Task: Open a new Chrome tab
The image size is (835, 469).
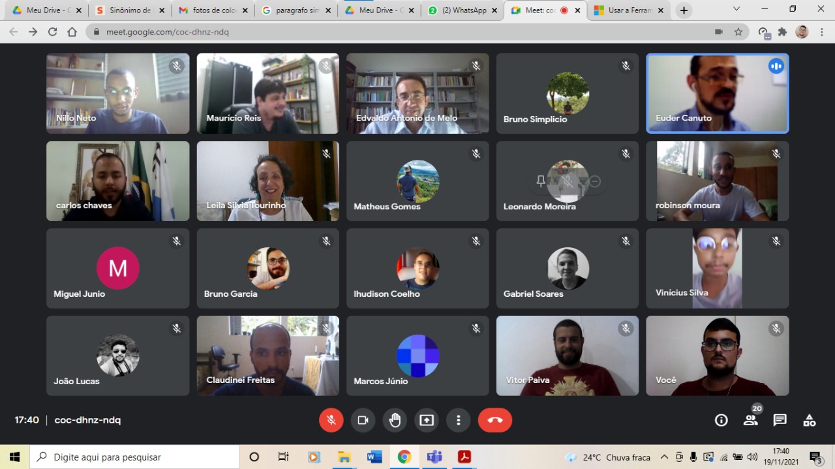Action: point(684,10)
